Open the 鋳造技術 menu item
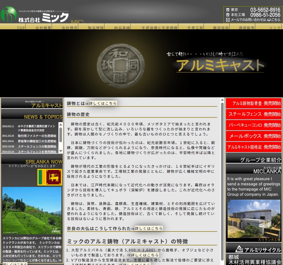Viewport: 283px width, 265px height. (217, 26)
